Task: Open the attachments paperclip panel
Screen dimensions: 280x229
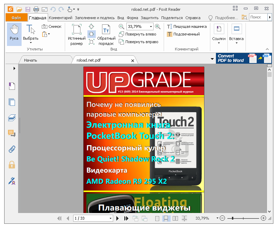Action: click(12, 149)
